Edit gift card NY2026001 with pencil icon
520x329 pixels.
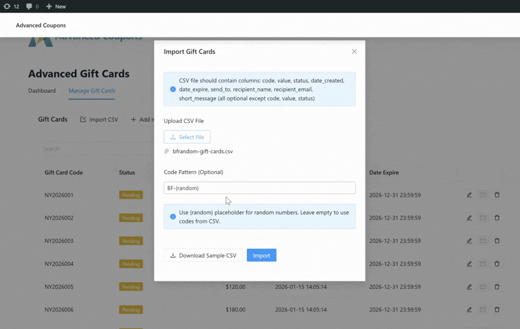pos(469,195)
